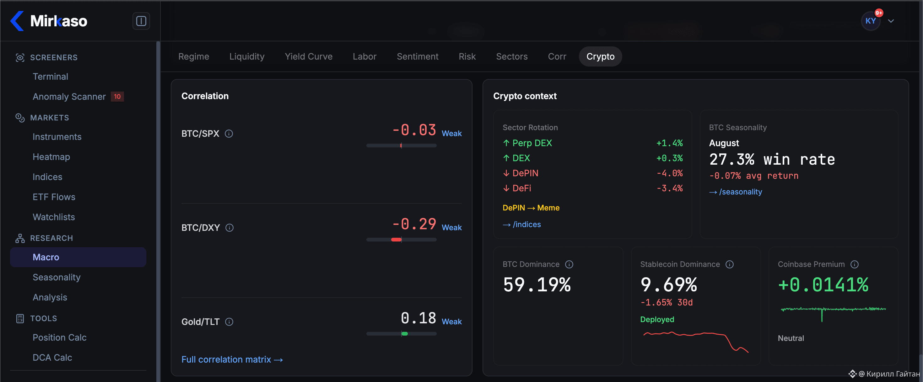Image resolution: width=923 pixels, height=382 pixels.
Task: Click the Screeners section icon
Action: click(x=20, y=58)
